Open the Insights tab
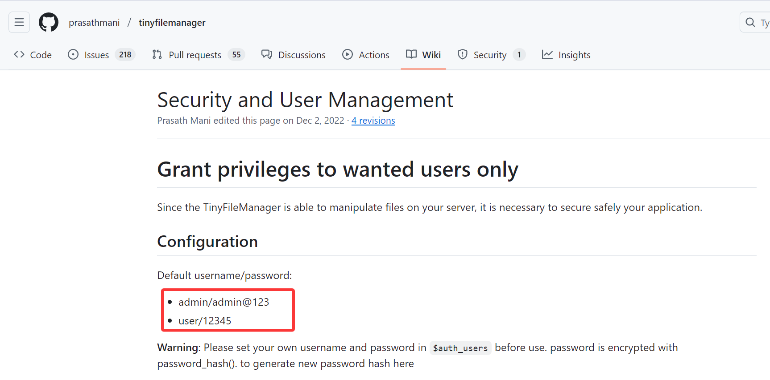This screenshot has width=770, height=380. [x=574, y=55]
